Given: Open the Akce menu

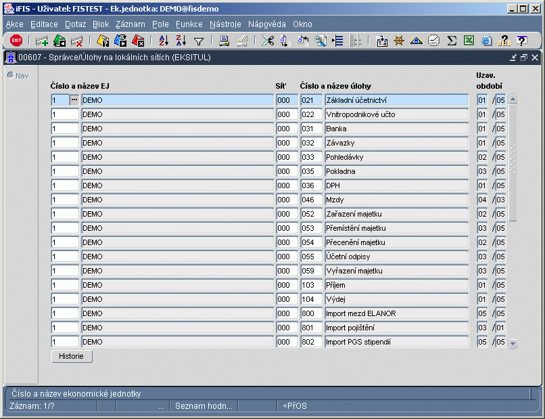Looking at the screenshot, I should pos(15,24).
